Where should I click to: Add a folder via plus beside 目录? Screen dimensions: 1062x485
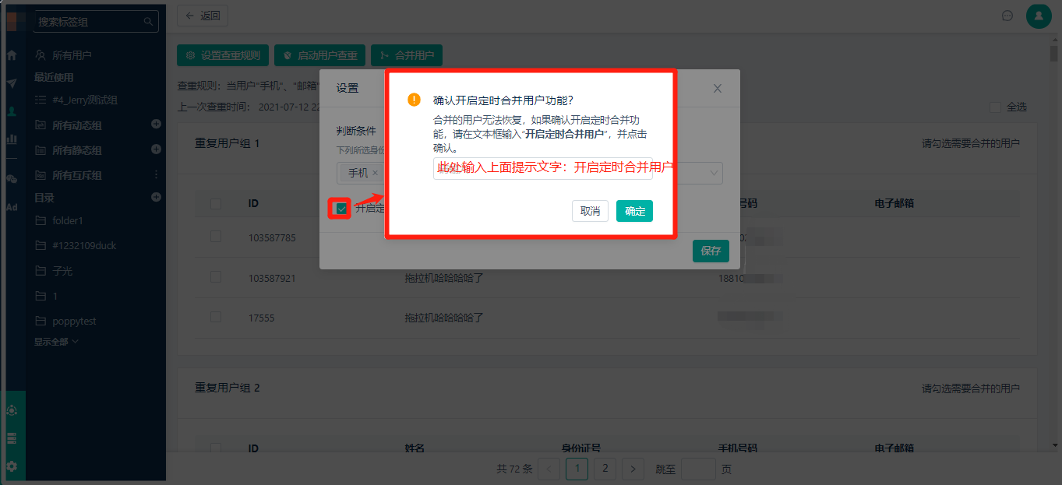coord(156,197)
